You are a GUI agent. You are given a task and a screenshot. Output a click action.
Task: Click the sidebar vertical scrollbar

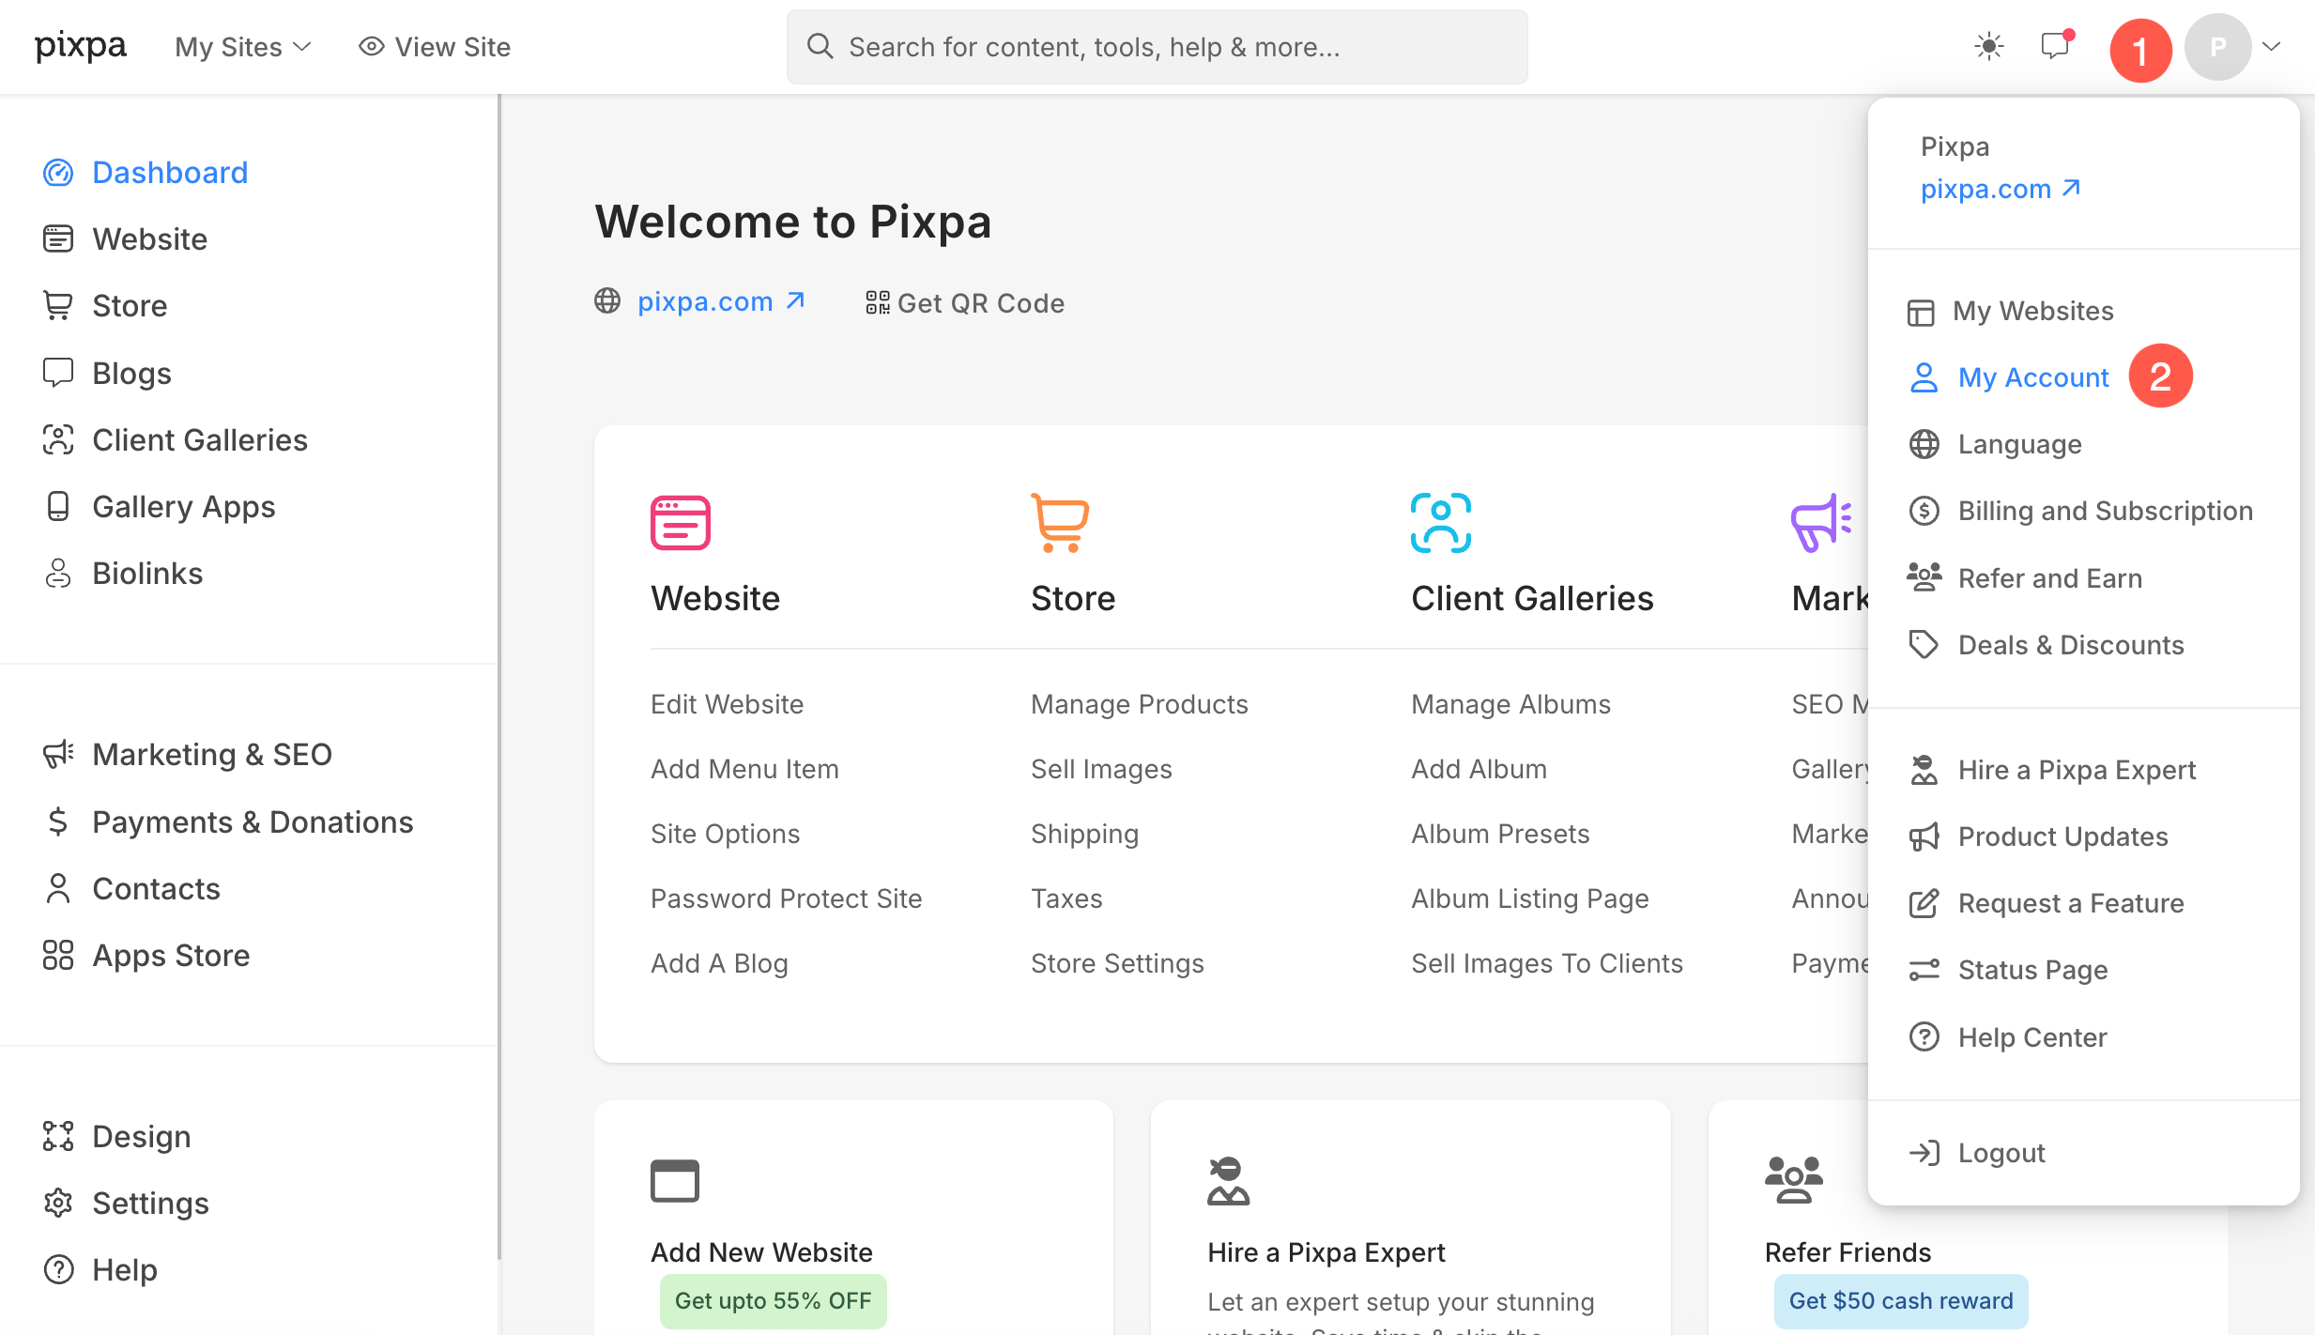coord(499,676)
